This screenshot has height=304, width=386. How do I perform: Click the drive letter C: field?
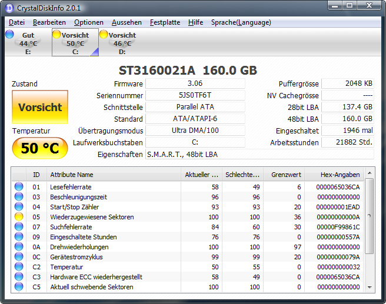[x=195, y=142]
